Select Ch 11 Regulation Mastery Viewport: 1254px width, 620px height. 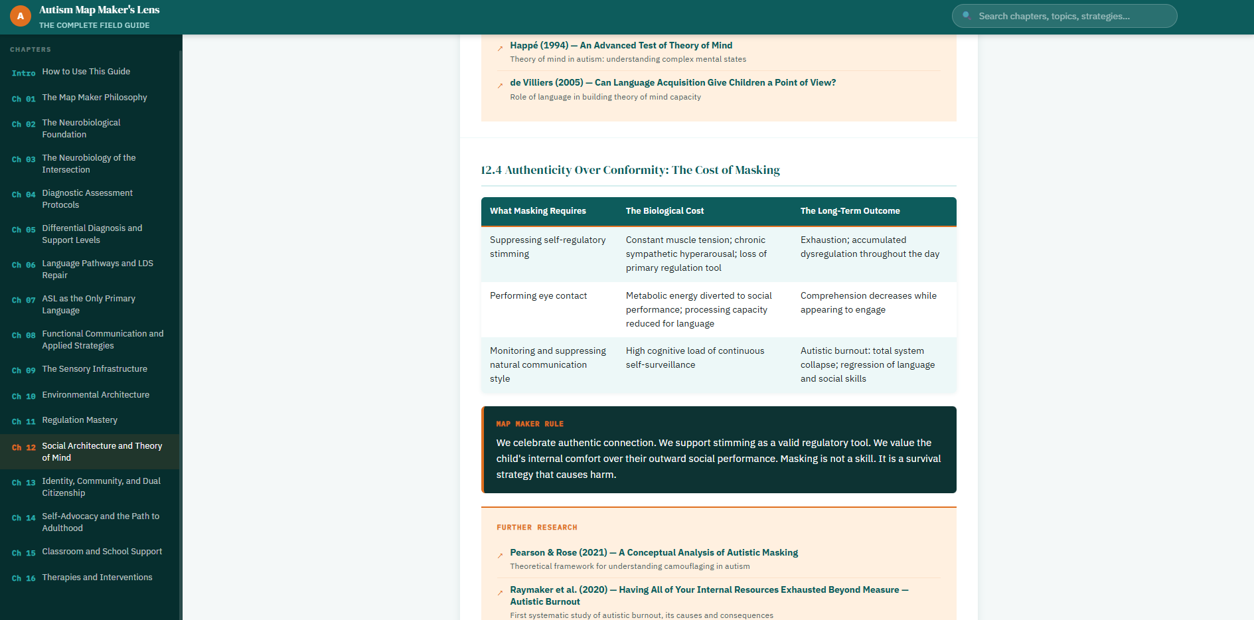90,420
